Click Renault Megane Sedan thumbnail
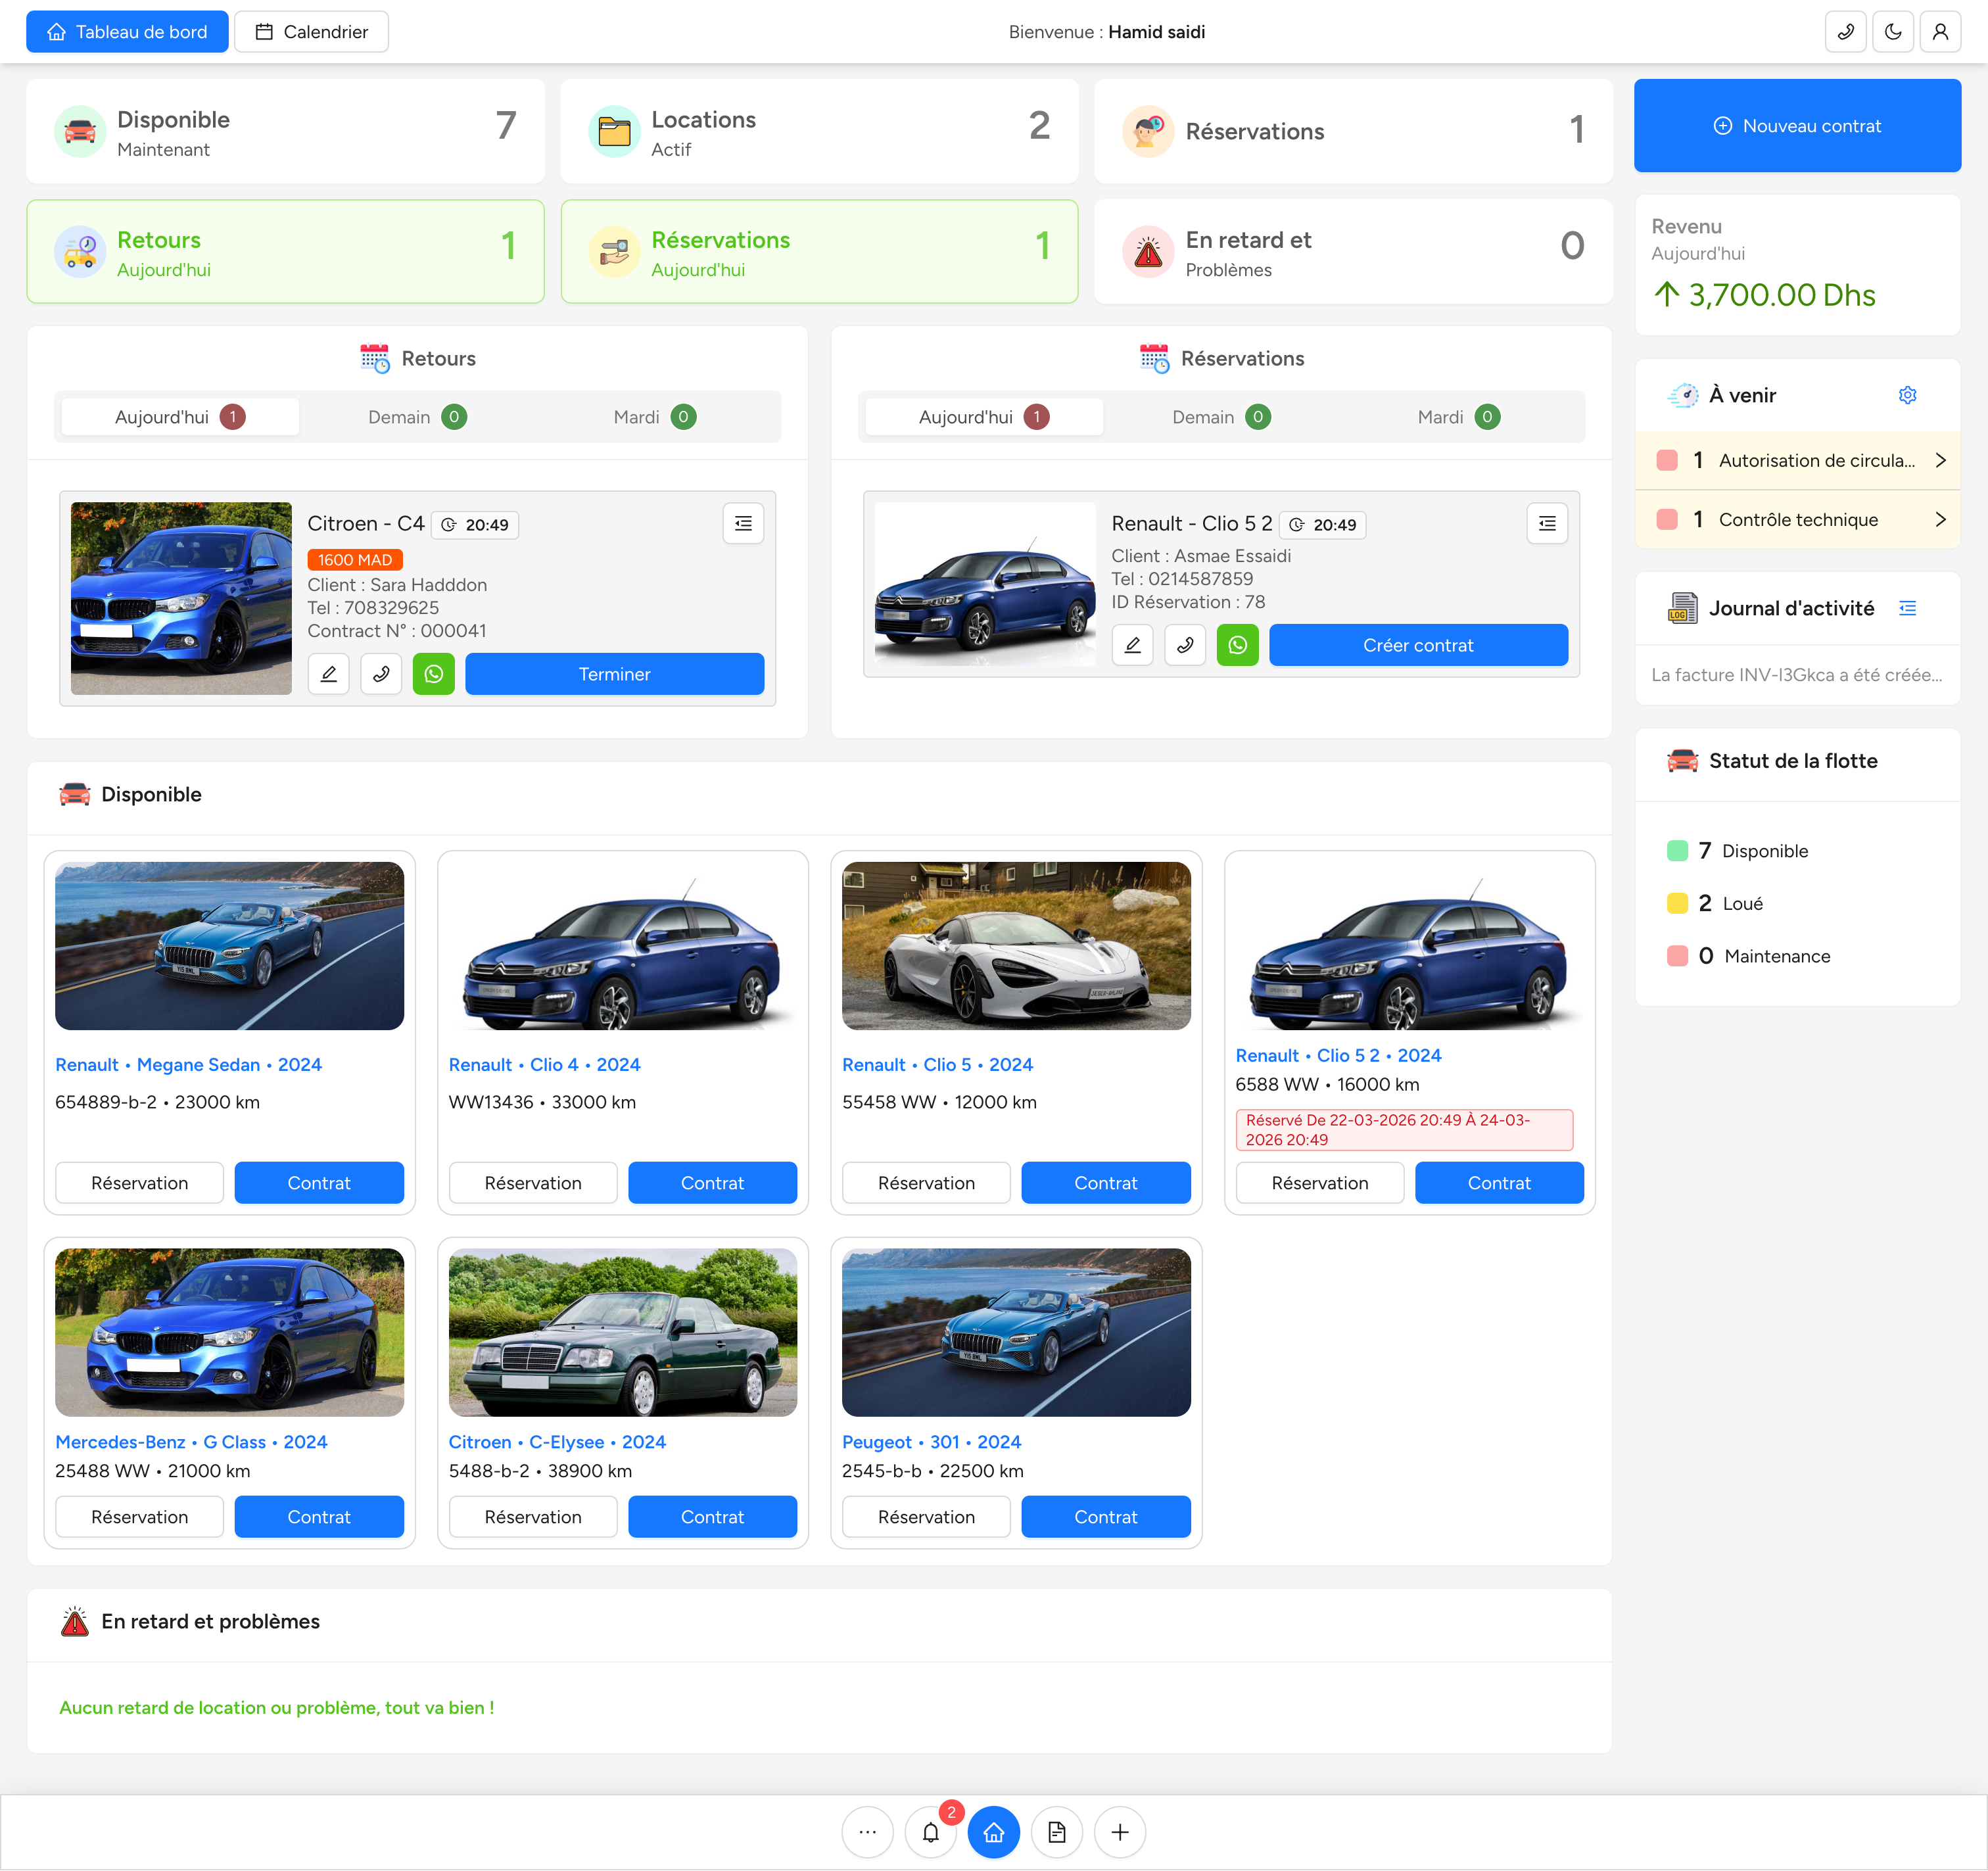 229,945
